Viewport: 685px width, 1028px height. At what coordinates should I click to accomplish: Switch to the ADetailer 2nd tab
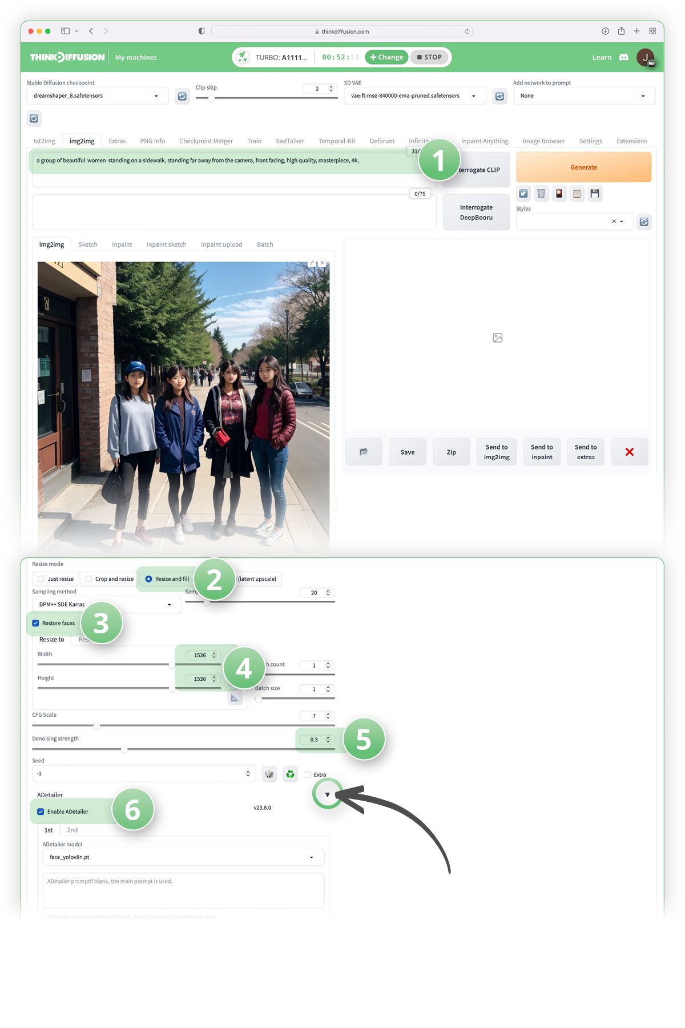pyautogui.click(x=72, y=830)
